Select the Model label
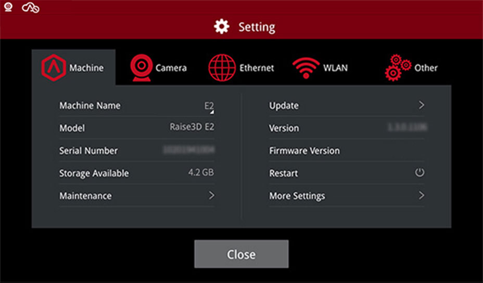This screenshot has height=283, width=483. (x=72, y=128)
